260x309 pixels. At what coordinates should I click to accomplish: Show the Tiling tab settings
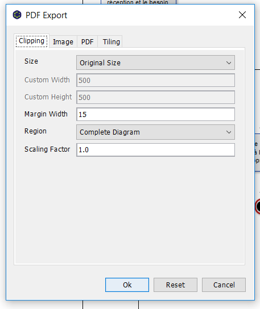click(x=112, y=42)
